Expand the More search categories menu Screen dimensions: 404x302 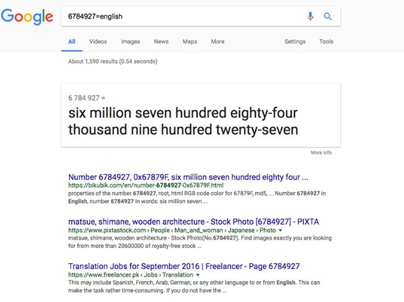click(x=218, y=42)
